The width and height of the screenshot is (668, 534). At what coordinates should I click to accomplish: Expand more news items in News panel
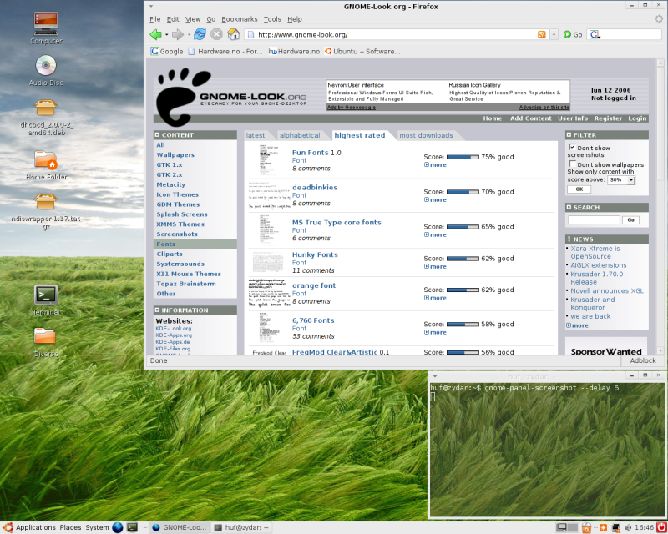(x=577, y=325)
